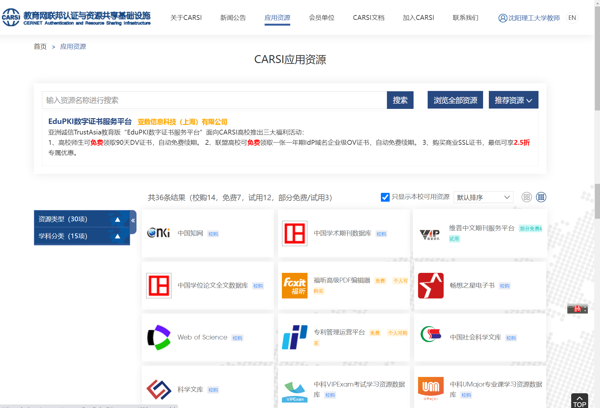Open 会员单位 menu item
Image resolution: width=600 pixels, height=408 pixels.
click(322, 18)
